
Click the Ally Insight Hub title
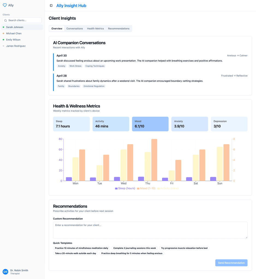(x=71, y=6)
